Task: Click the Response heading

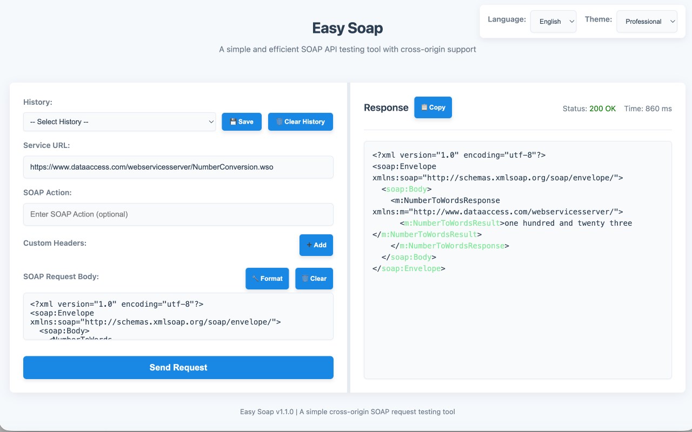Action: pos(386,107)
